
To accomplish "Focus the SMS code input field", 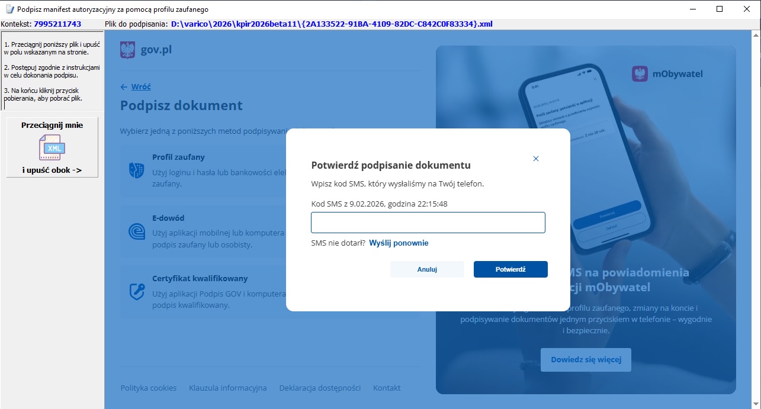I will (x=428, y=223).
